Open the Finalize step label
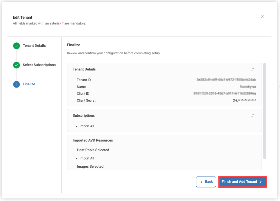280x201 pixels. pos(29,84)
